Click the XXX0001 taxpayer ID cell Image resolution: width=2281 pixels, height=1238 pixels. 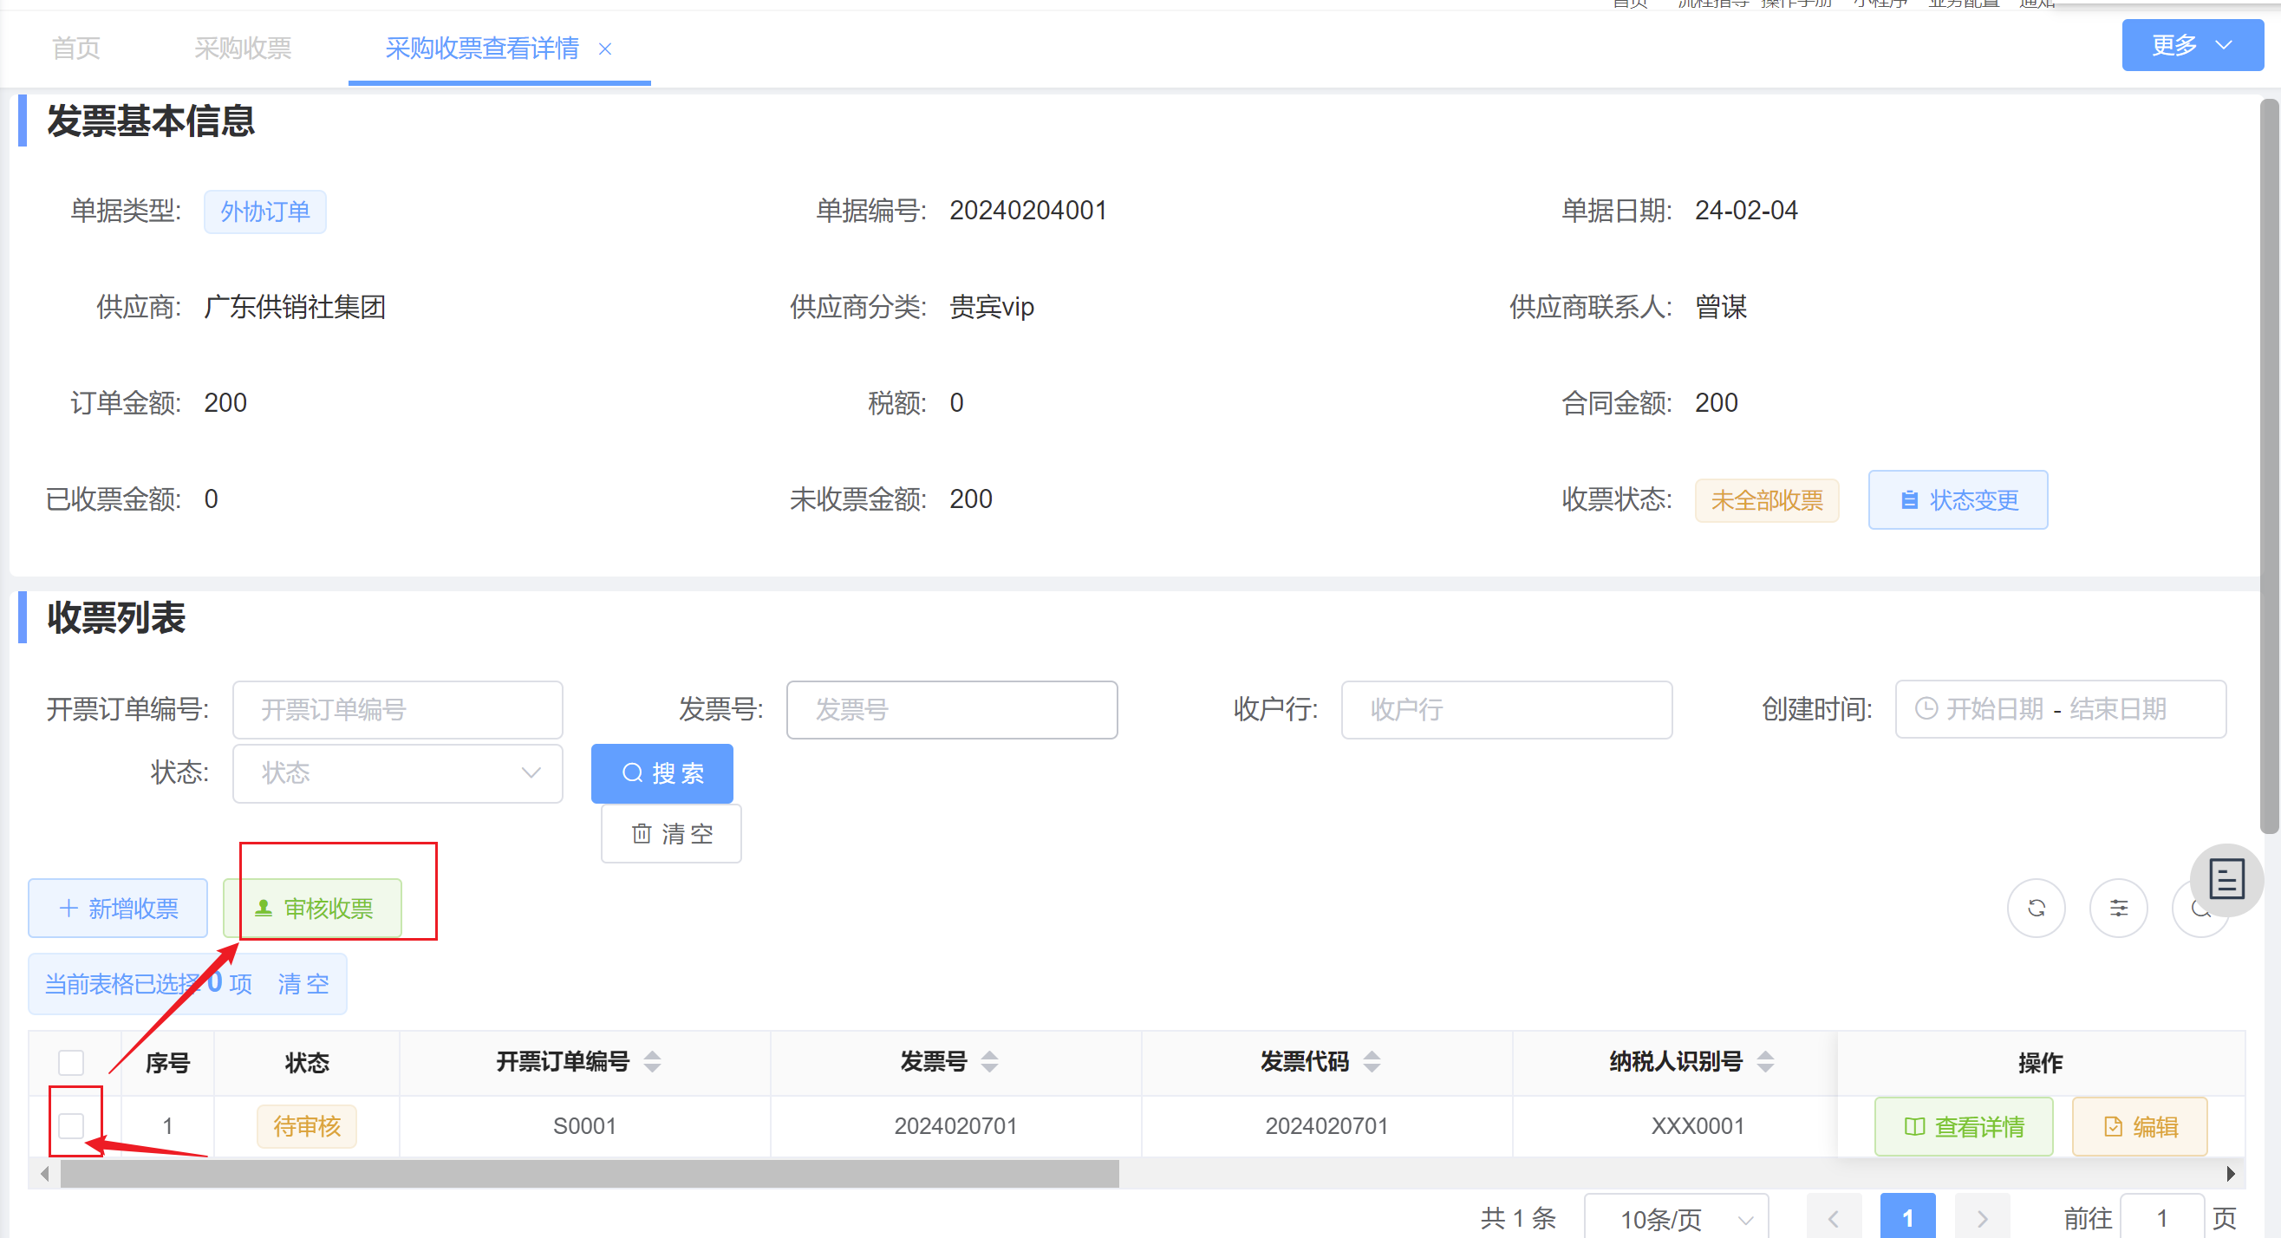pyautogui.click(x=1698, y=1126)
